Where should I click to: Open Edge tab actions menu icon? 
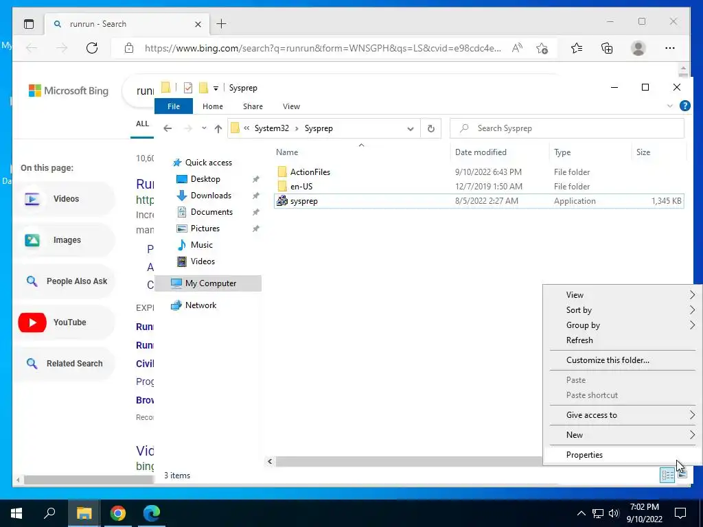click(x=29, y=24)
